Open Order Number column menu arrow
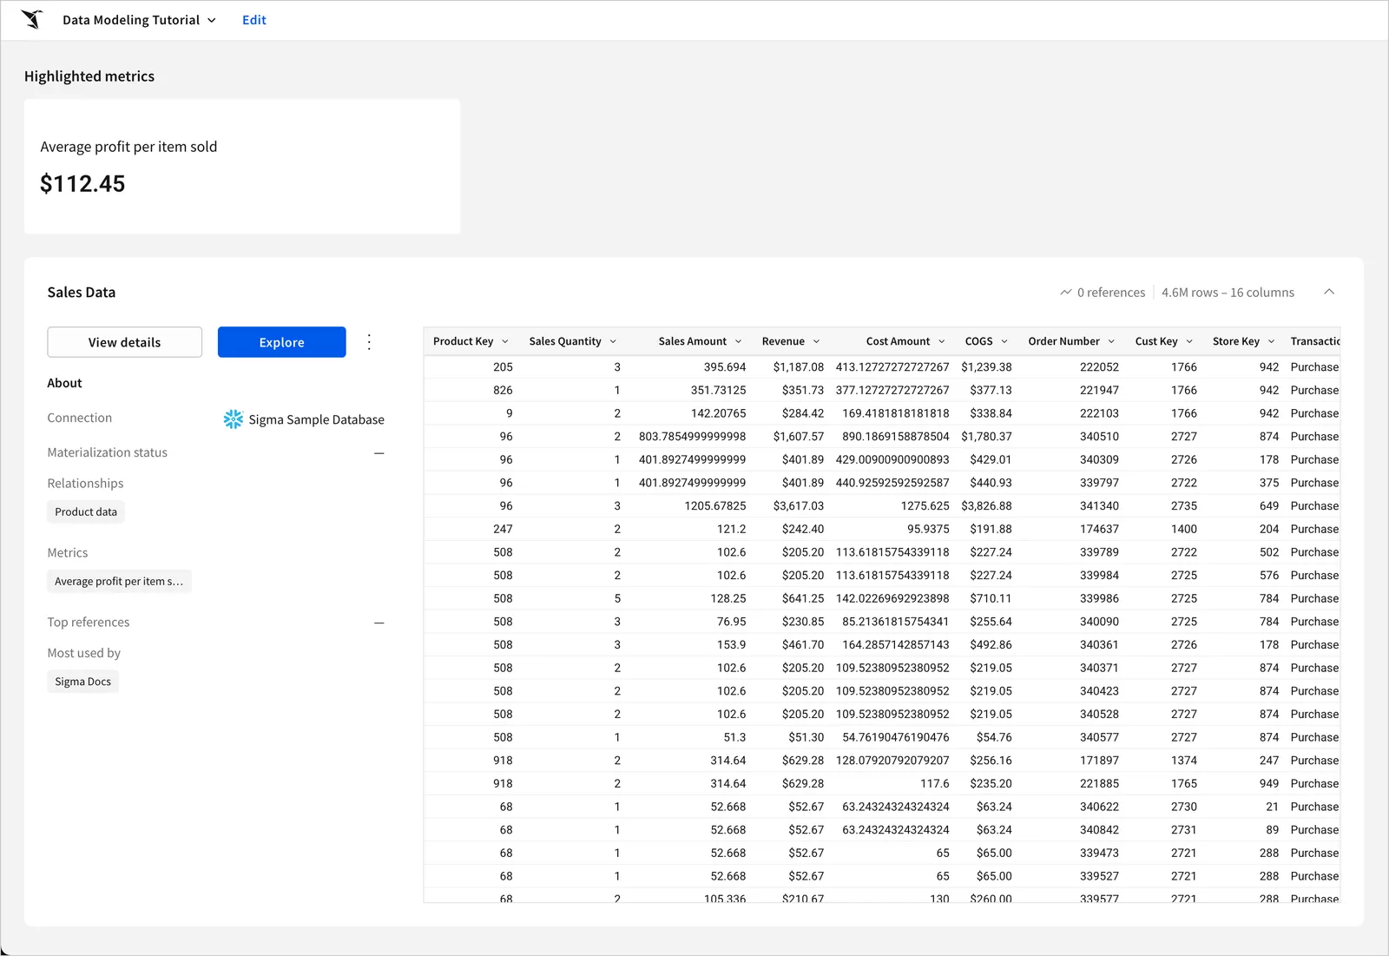Image resolution: width=1389 pixels, height=956 pixels. (1111, 341)
